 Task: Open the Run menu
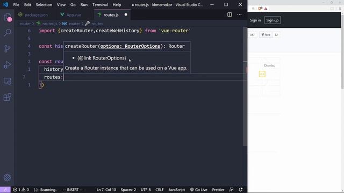pyautogui.click(x=84, y=5)
